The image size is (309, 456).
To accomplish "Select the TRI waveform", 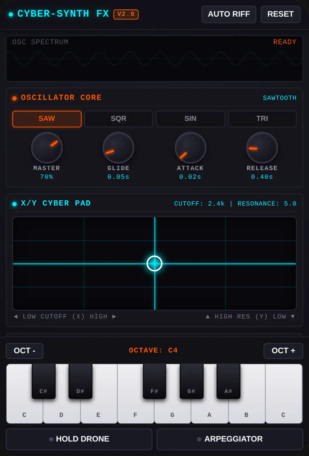I will 262,119.
